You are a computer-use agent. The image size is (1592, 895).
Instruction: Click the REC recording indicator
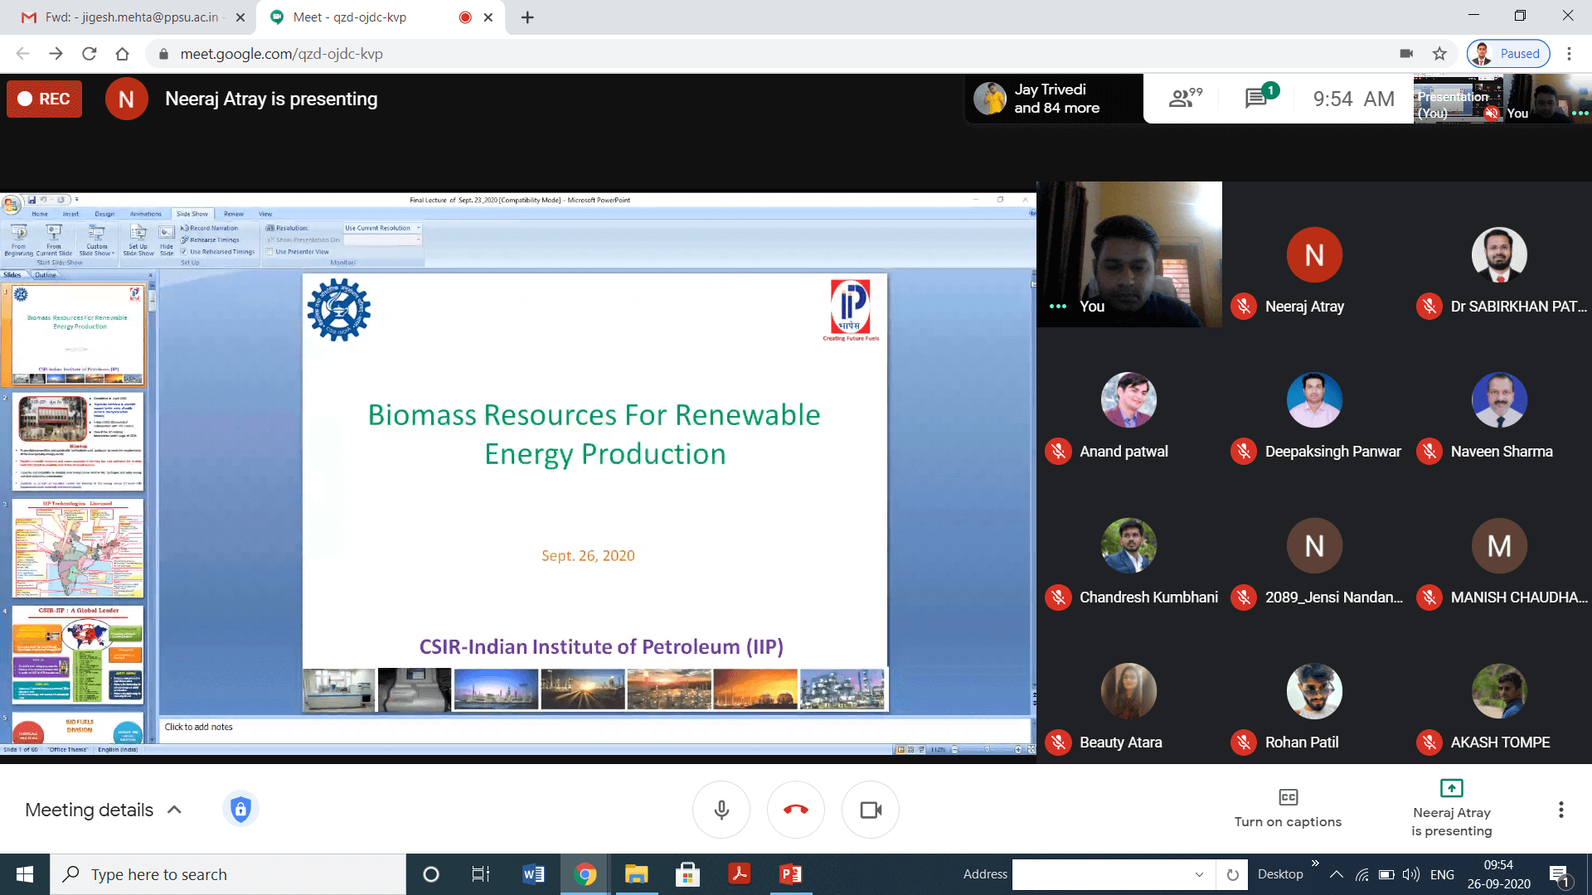coord(45,99)
